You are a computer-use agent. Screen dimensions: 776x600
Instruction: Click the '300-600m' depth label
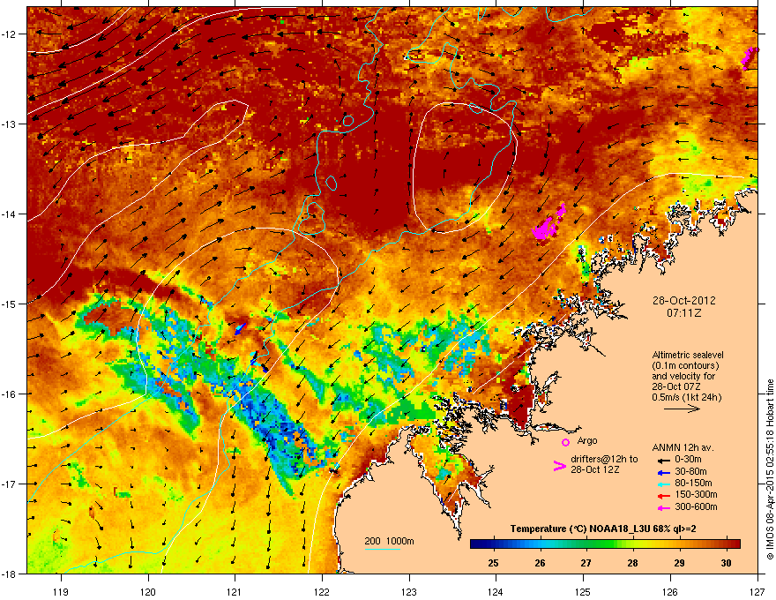tap(696, 507)
